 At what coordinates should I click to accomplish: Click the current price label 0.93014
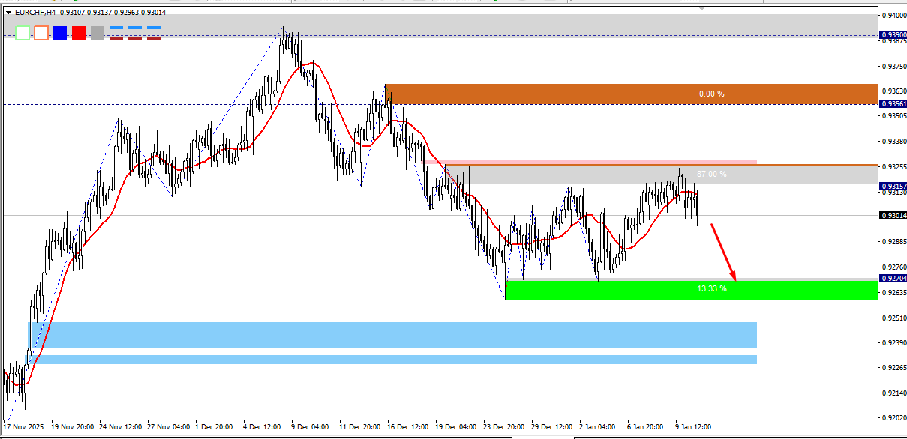pyautogui.click(x=893, y=215)
